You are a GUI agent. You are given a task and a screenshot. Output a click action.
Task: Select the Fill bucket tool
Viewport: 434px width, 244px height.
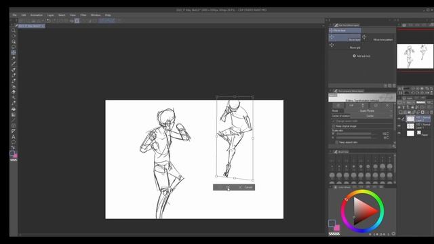[x=14, y=109]
